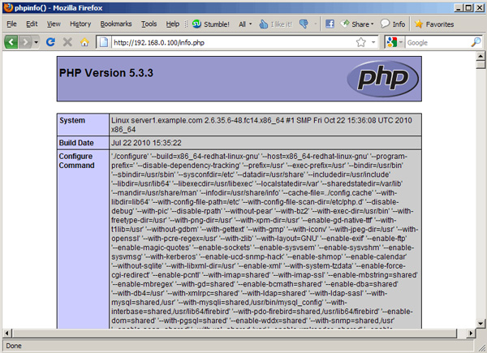487x353 pixels.
Task: Open the Edit menu
Action: [x=32, y=24]
